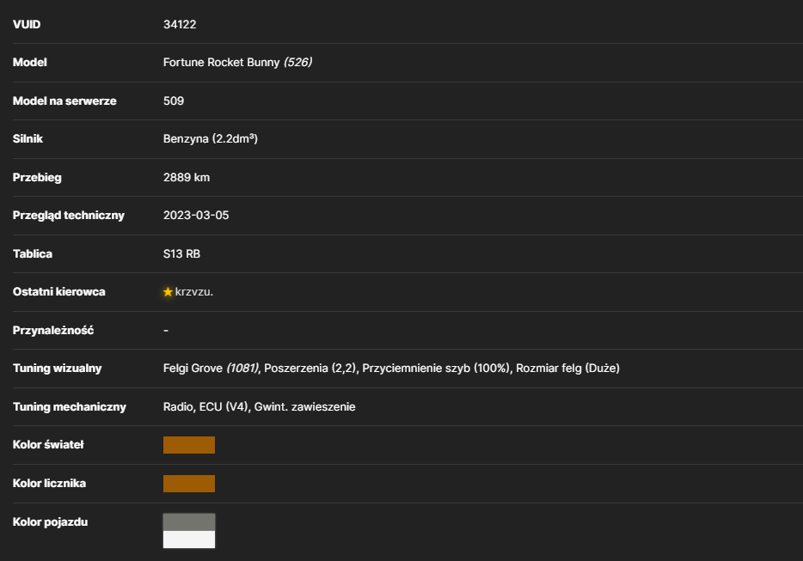The height and width of the screenshot is (561, 803).
Task: Click the Radio mechanical tuning entry
Action: click(x=178, y=407)
